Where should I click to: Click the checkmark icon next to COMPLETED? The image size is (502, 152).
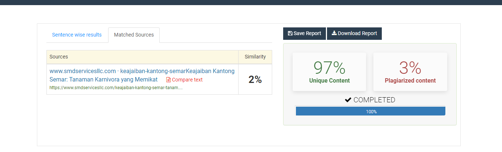coord(348,100)
